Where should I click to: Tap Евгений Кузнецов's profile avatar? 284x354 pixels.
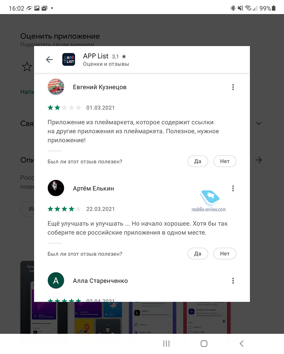point(56,87)
